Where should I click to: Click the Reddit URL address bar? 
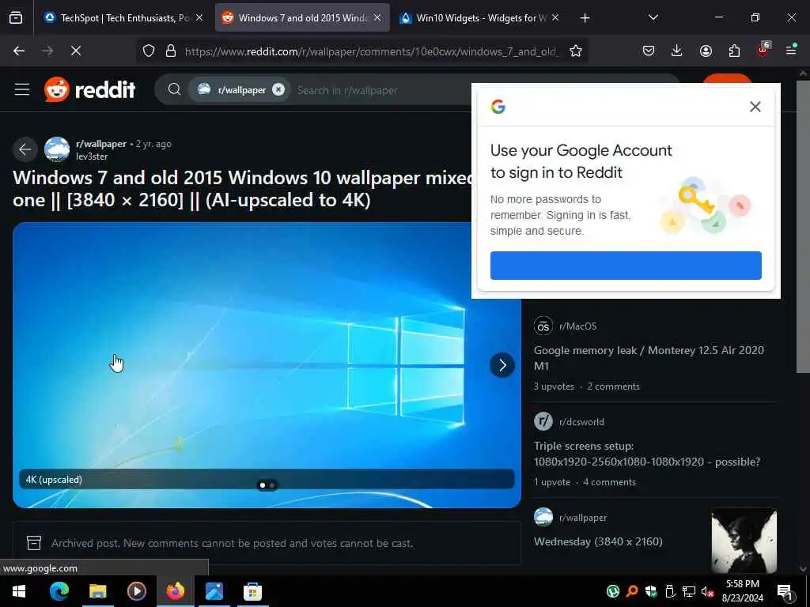click(x=372, y=51)
